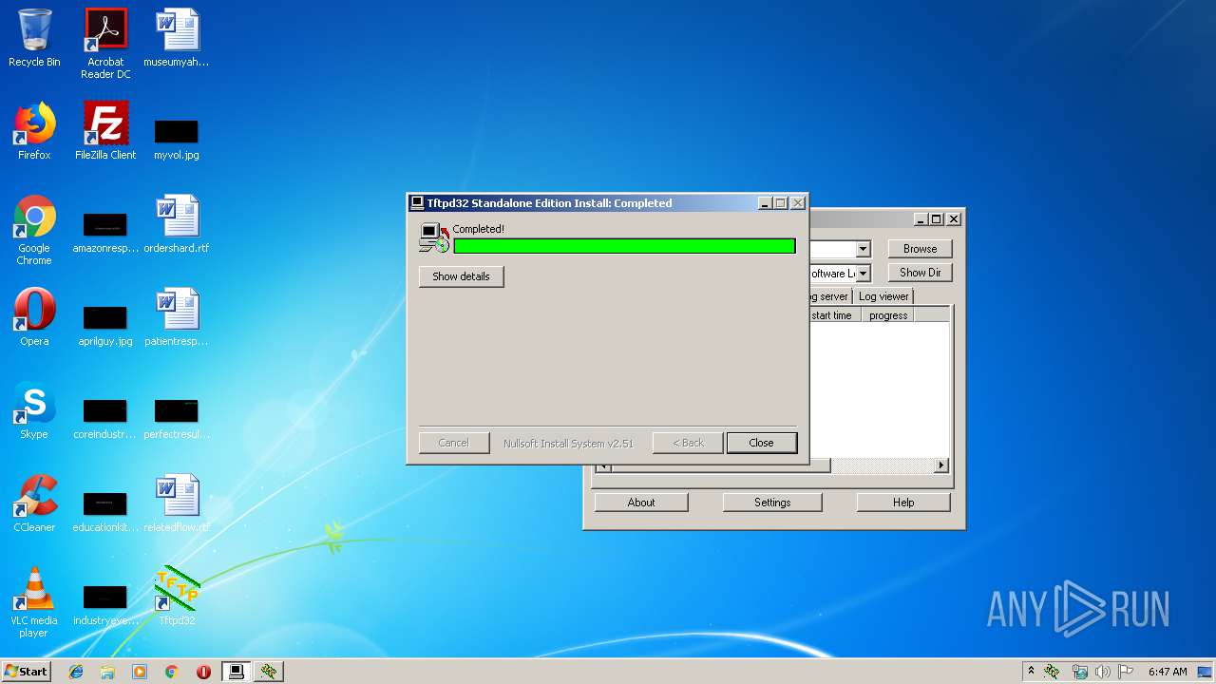Click the right arrow of Tftpd32 scrollbar

click(x=941, y=465)
